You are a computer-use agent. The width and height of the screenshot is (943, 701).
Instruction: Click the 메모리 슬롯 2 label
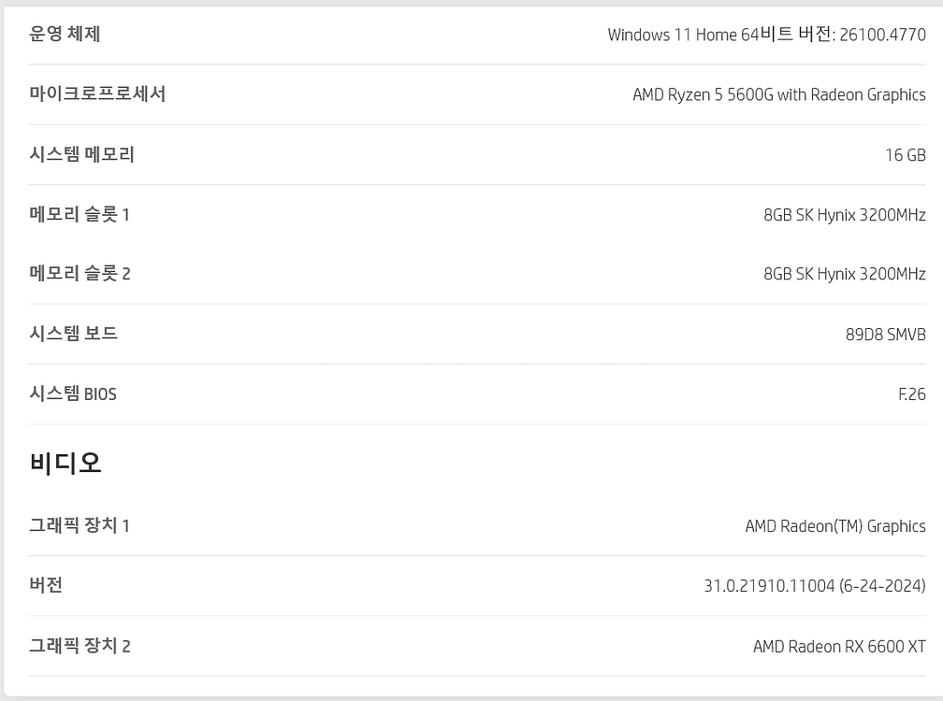(x=80, y=273)
